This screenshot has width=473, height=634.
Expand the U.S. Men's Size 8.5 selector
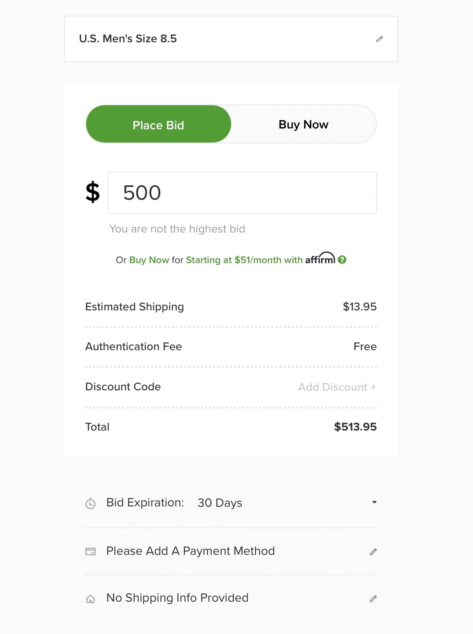pyautogui.click(x=128, y=39)
